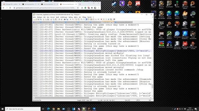Click the New file icon in Notepad++ toolbar
The width and height of the screenshot is (199, 111).
[34, 19]
